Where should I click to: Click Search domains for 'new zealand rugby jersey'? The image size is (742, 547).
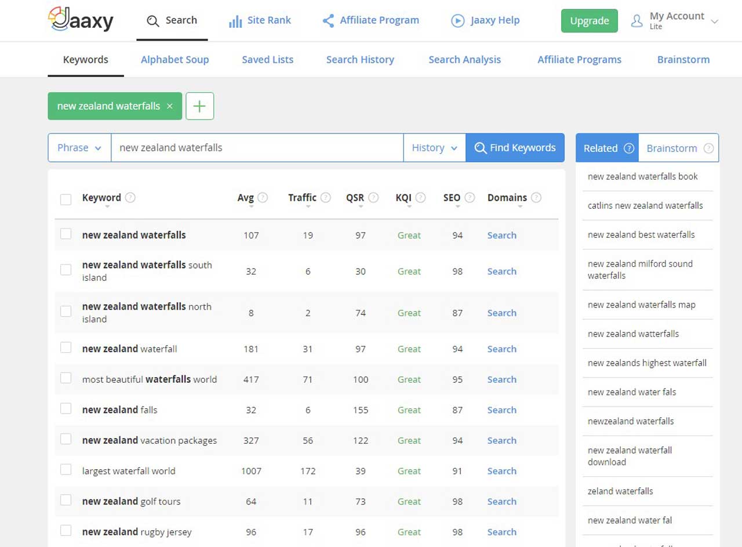501,532
